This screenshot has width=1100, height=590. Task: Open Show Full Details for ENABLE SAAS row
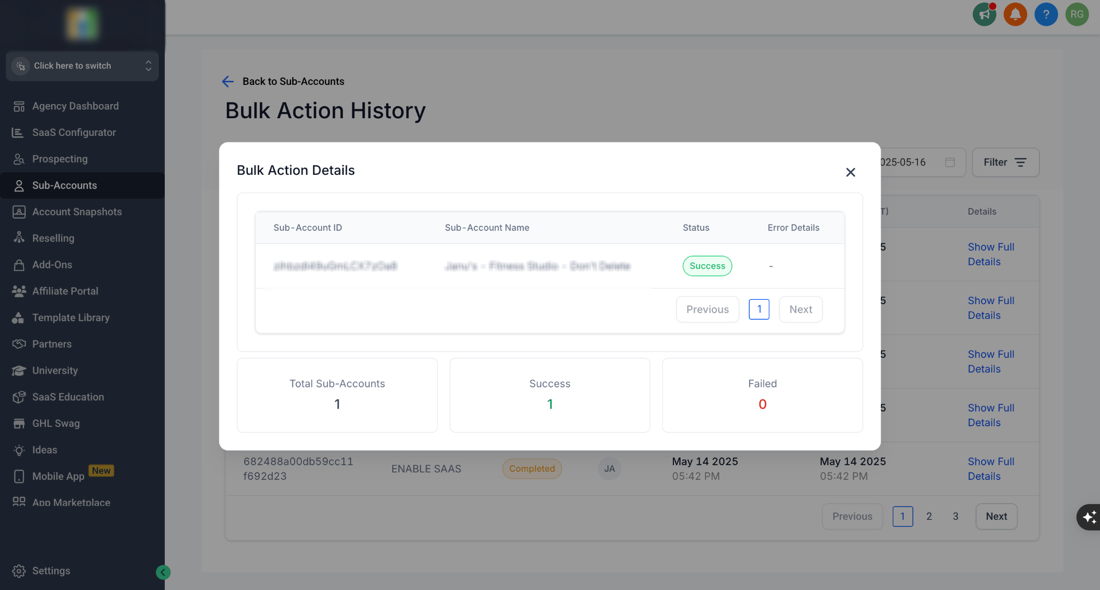point(991,469)
